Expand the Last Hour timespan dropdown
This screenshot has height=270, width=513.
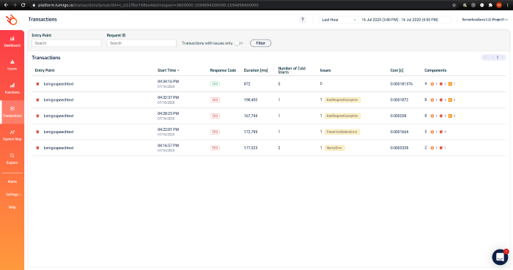pyautogui.click(x=339, y=20)
